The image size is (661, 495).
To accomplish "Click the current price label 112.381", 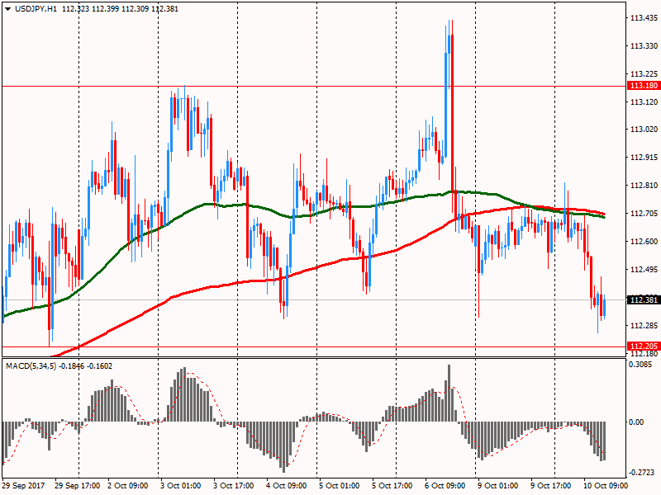I will [644, 299].
